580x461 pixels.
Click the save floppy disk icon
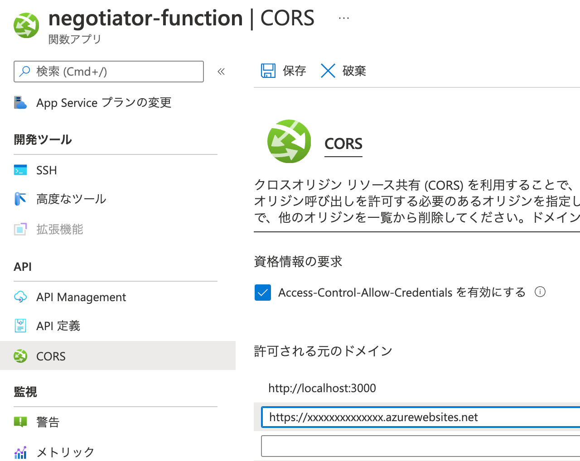tap(268, 71)
